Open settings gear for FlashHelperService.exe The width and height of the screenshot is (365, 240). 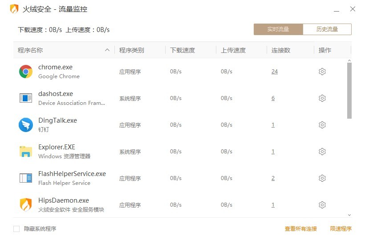322,178
